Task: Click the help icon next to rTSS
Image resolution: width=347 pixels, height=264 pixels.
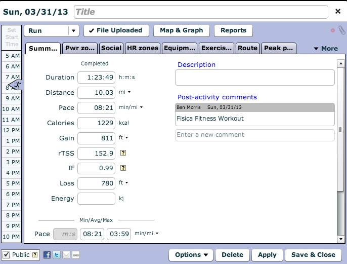Action: click(x=123, y=154)
